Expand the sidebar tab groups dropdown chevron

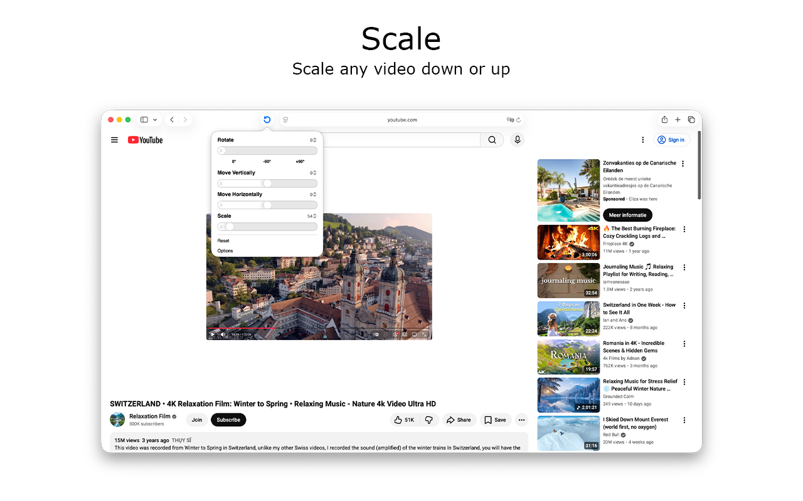155,120
